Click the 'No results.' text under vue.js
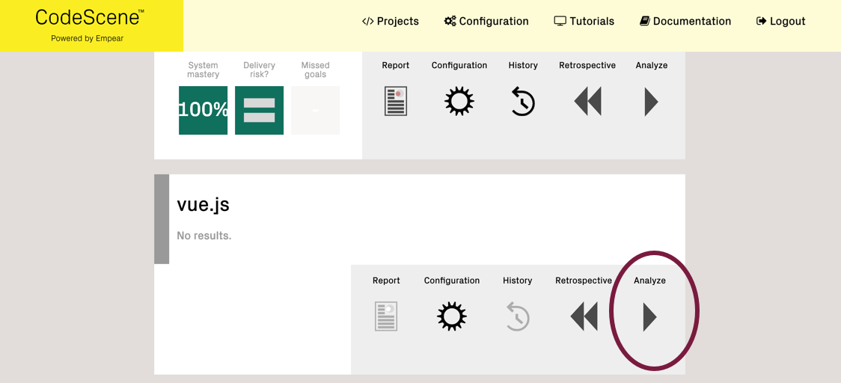Image resolution: width=841 pixels, height=383 pixels. pos(204,236)
